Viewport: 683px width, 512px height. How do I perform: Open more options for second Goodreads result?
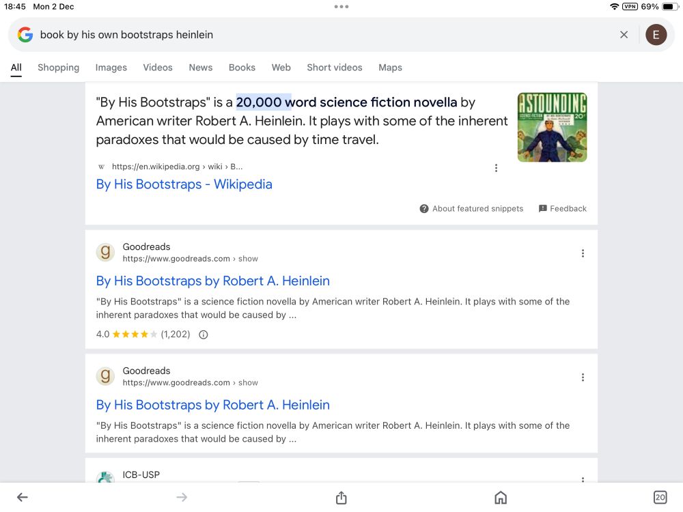click(x=583, y=378)
